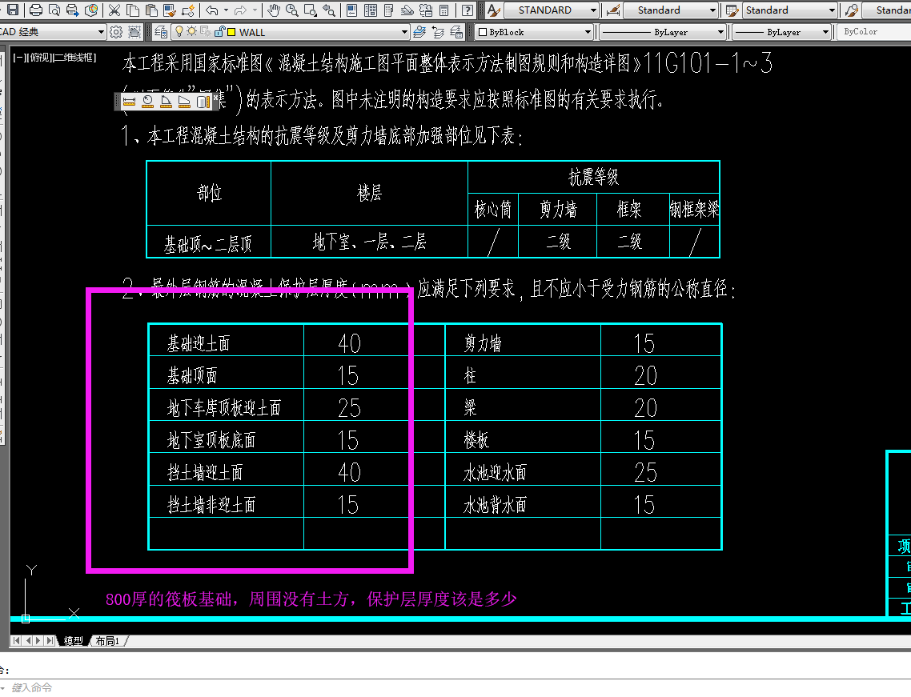Activate the Match Properties paintbrush tool
This screenshot has height=697, width=911.
click(170, 10)
